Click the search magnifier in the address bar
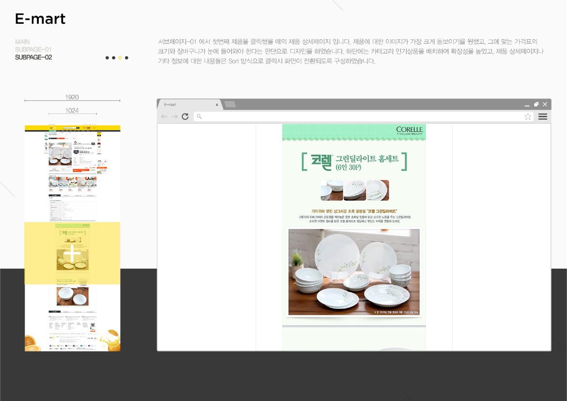Image resolution: width=567 pixels, height=401 pixels. [199, 116]
